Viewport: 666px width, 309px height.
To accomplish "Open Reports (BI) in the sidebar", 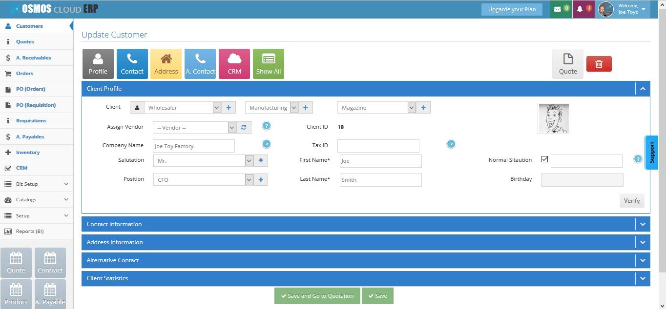I will 37,232.
